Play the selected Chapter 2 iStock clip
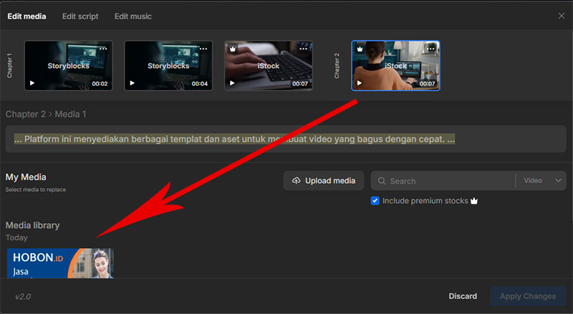Viewport: 573px width, 314px height. coord(360,84)
